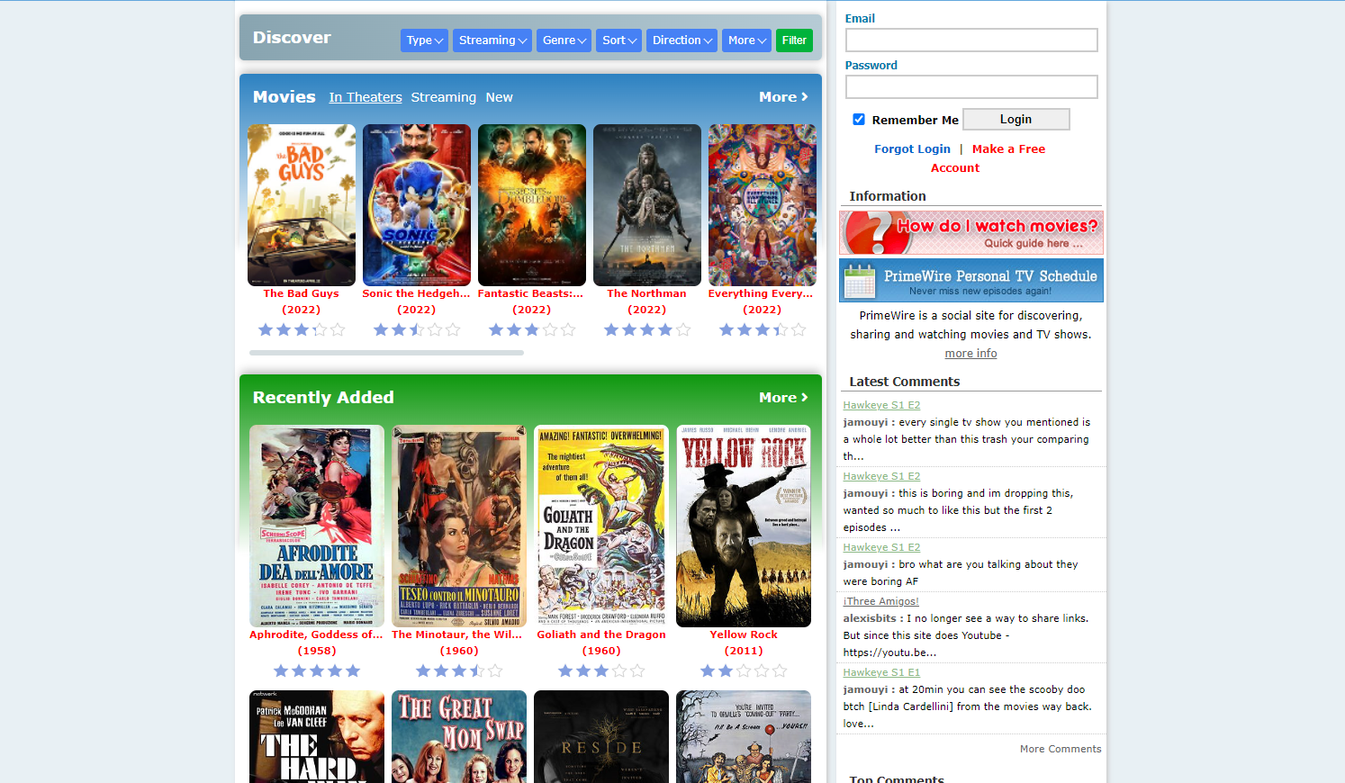Focus the Password input field
1345x783 pixels.
click(x=971, y=87)
